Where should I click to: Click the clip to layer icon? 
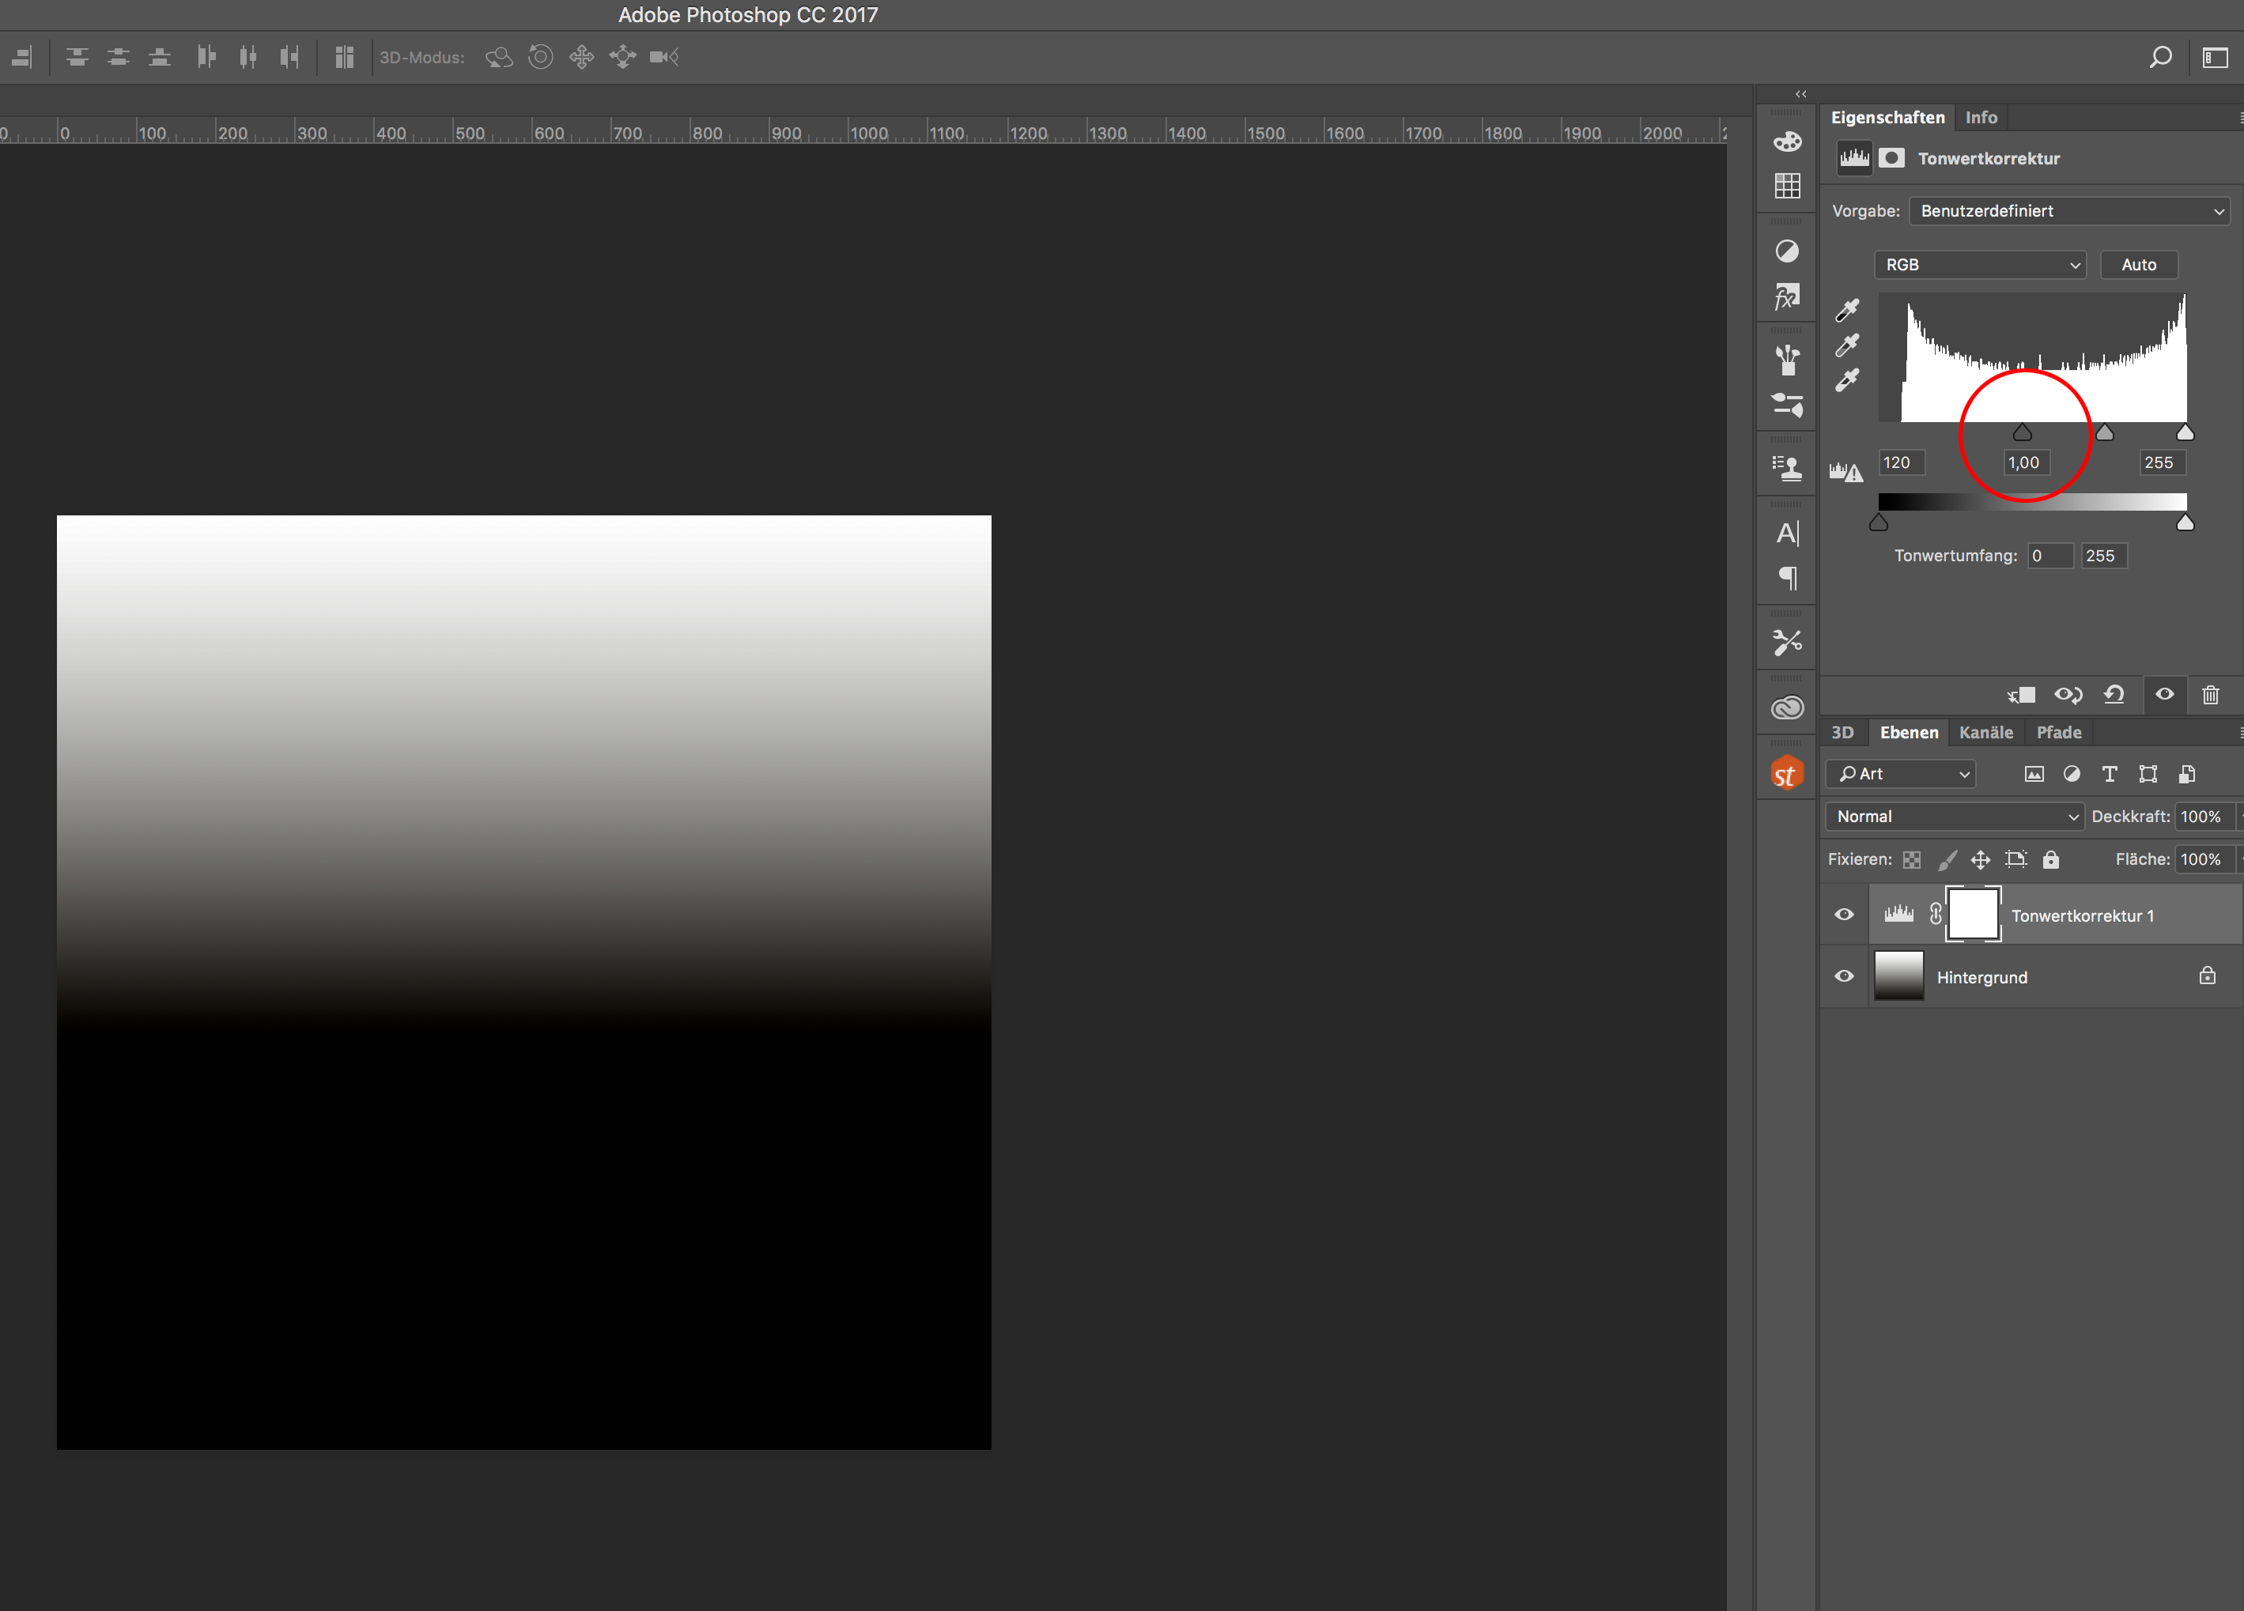coord(2020,696)
